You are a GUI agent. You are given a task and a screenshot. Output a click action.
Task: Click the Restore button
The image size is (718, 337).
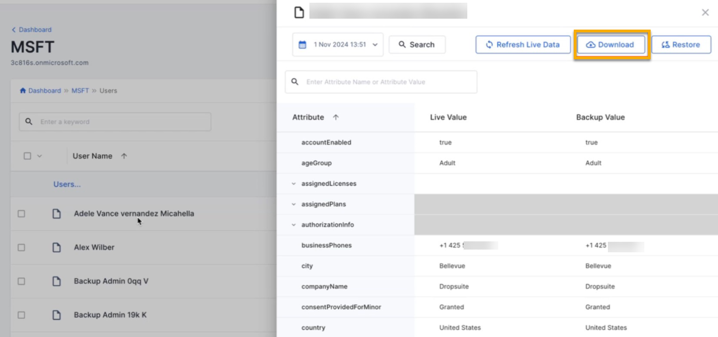(681, 45)
